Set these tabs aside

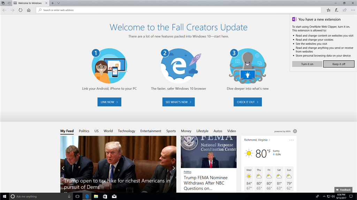pyautogui.click(x=9, y=3)
